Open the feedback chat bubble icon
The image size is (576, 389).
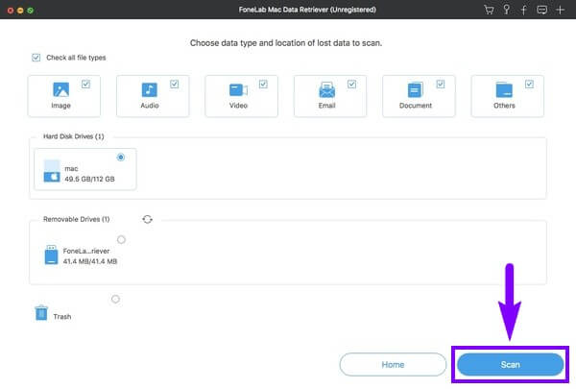click(541, 10)
